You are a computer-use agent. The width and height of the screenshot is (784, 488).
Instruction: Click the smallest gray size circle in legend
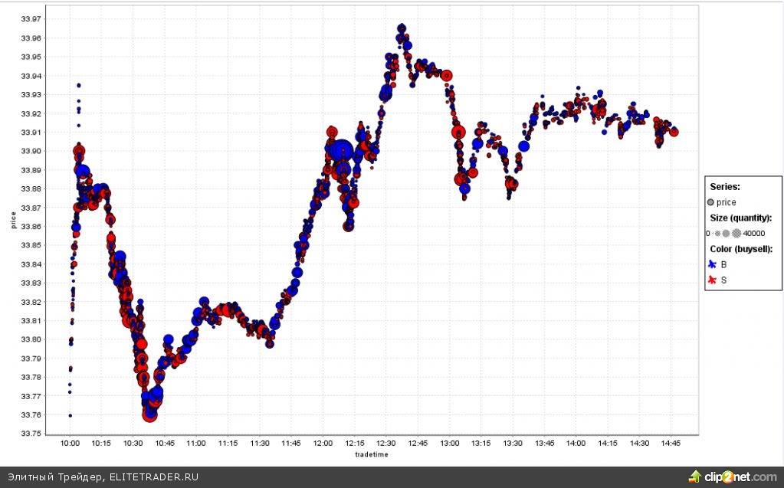(713, 233)
